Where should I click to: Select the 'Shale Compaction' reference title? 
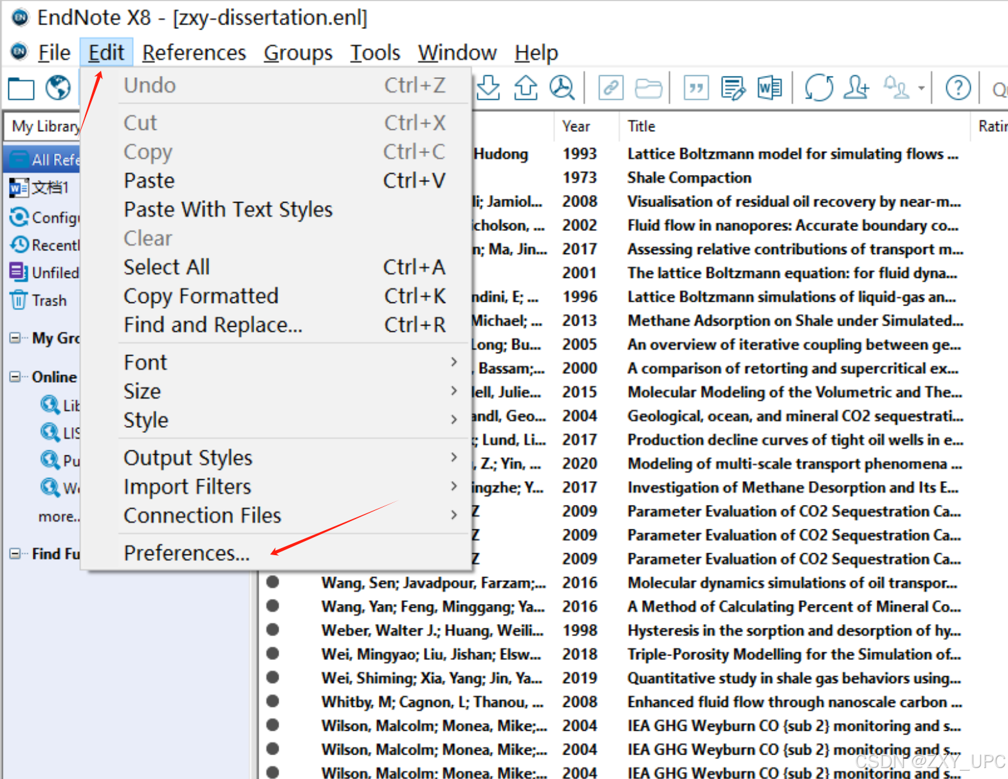pos(690,178)
